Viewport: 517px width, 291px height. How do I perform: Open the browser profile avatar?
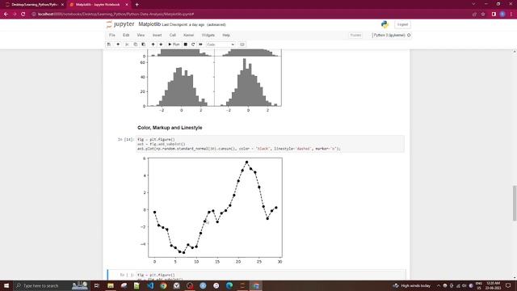pos(502,15)
